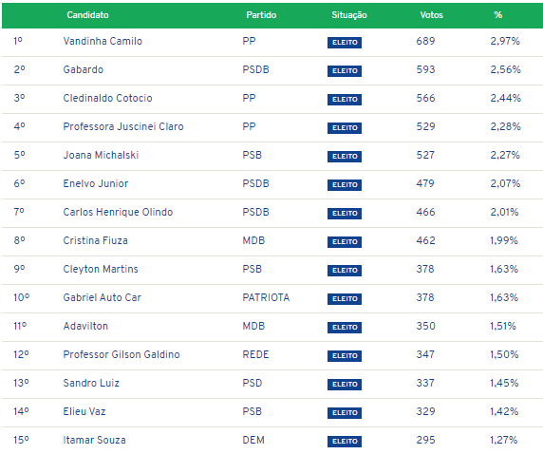The width and height of the screenshot is (543, 454).
Task: Click the PSD party for Sandro Luiz
Action: [x=253, y=383]
